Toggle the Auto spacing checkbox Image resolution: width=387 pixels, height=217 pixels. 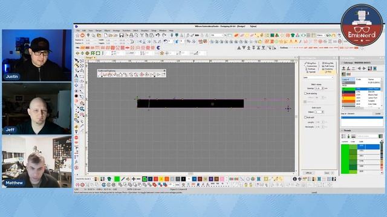(x=305, y=93)
